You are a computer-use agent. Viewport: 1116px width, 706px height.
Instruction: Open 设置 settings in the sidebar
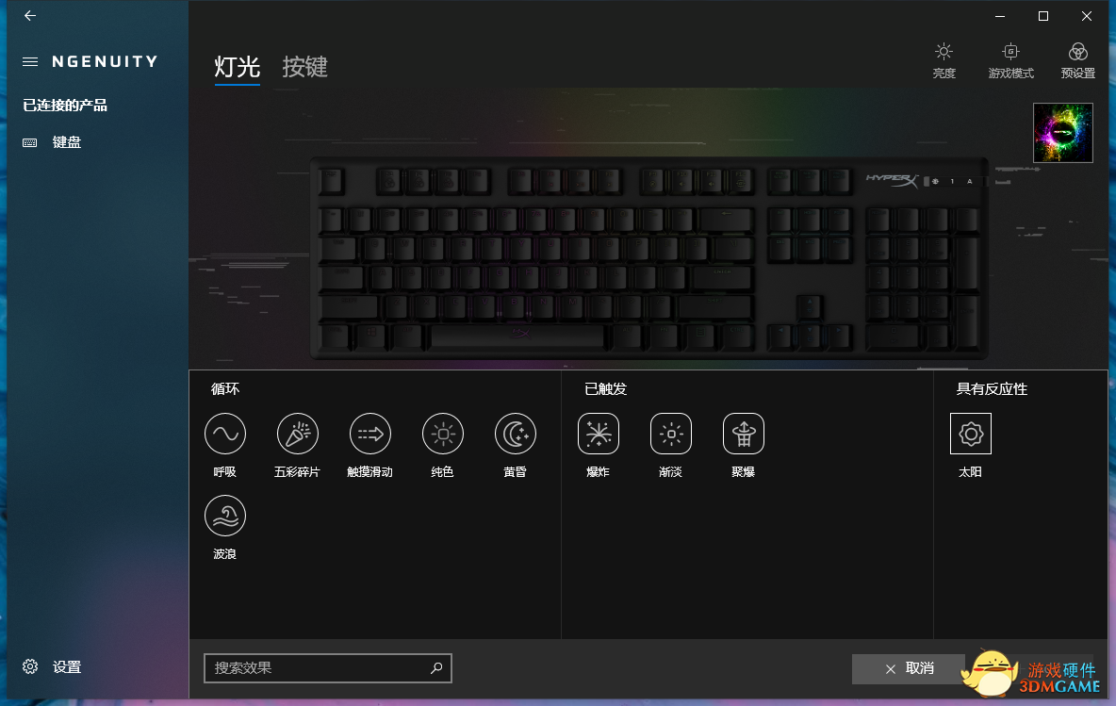click(x=52, y=666)
